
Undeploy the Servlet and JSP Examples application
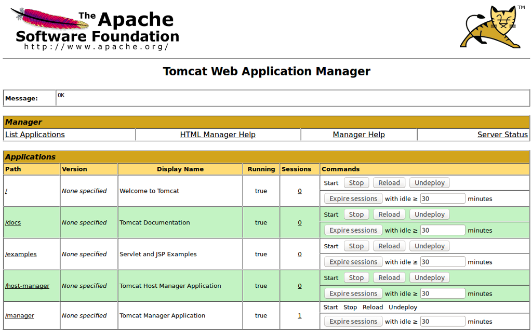[x=430, y=246]
